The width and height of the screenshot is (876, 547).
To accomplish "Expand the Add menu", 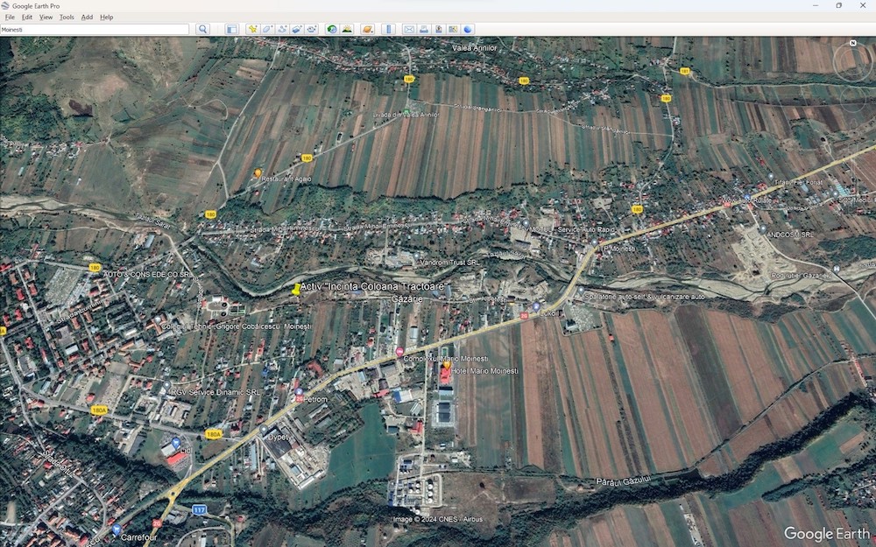I will click(87, 17).
